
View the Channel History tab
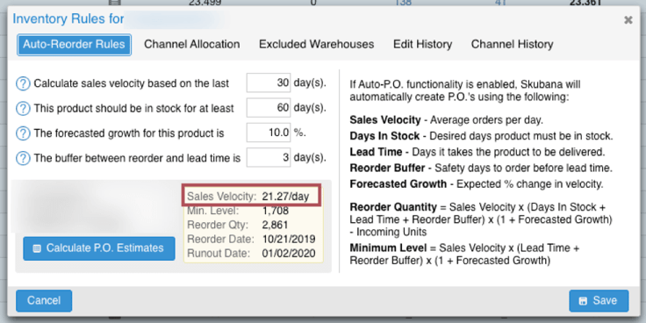click(512, 45)
